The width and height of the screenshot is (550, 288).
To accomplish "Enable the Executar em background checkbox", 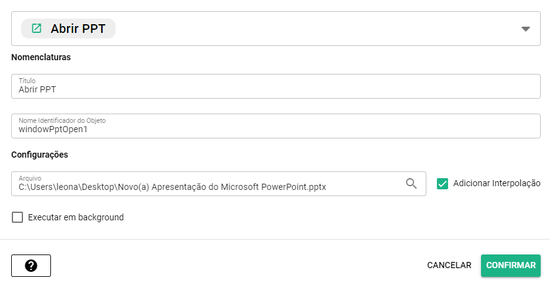I will 17,217.
